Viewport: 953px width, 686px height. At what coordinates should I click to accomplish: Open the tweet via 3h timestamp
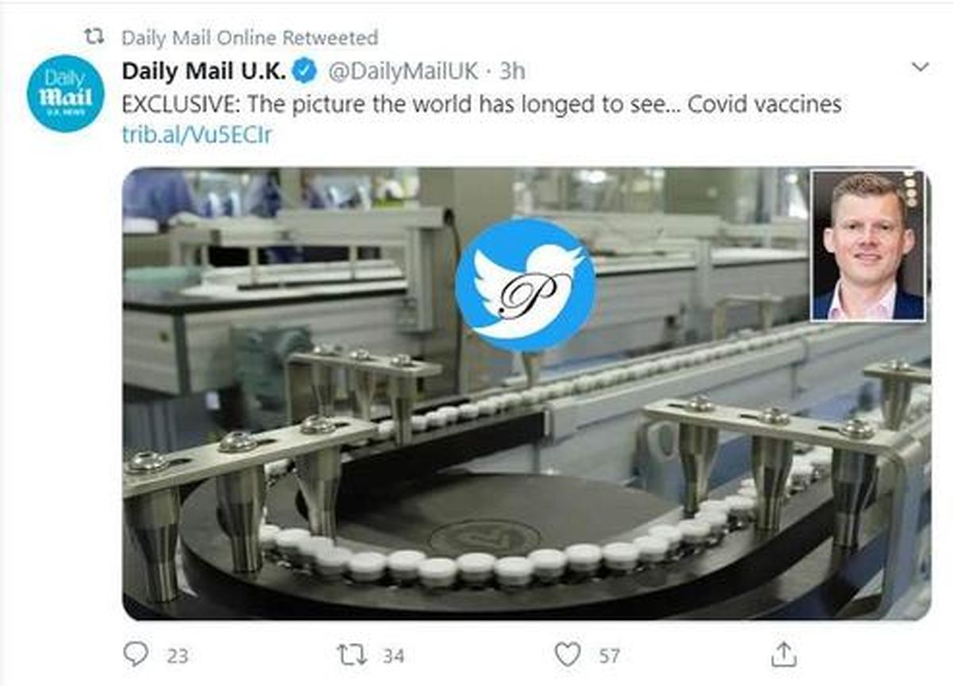[512, 71]
